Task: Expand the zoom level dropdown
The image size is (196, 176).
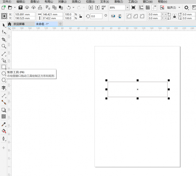Action: coord(127,8)
